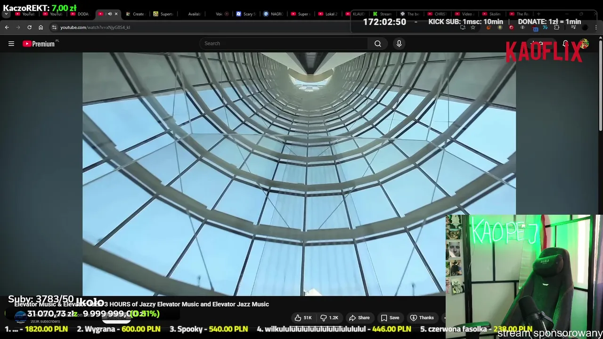
Task: Click the orange acorn extension icon
Action: coord(489,27)
